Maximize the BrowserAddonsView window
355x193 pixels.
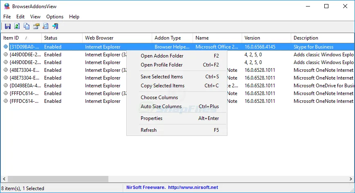coord(326,7)
